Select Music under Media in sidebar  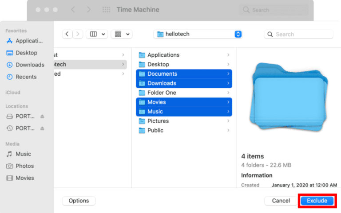click(x=23, y=154)
